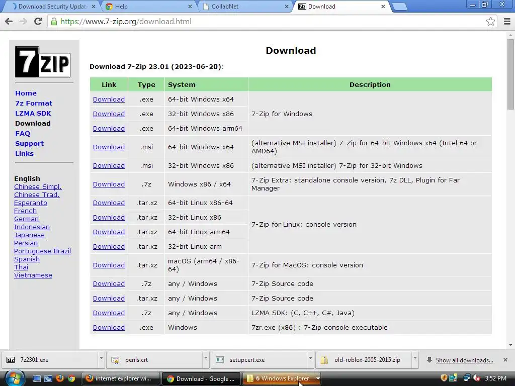Download .msi for 64-bit Windows x64
The height and width of the screenshot is (386, 515).
109,147
